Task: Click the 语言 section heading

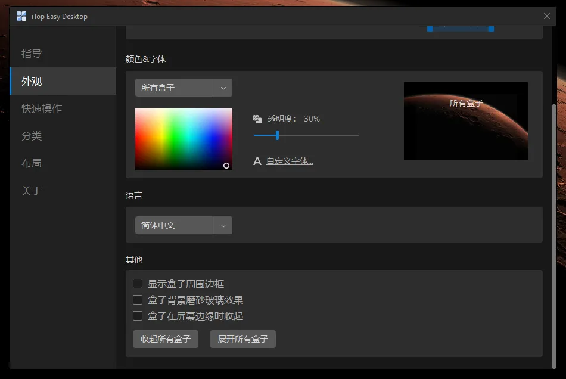Action: coord(134,195)
